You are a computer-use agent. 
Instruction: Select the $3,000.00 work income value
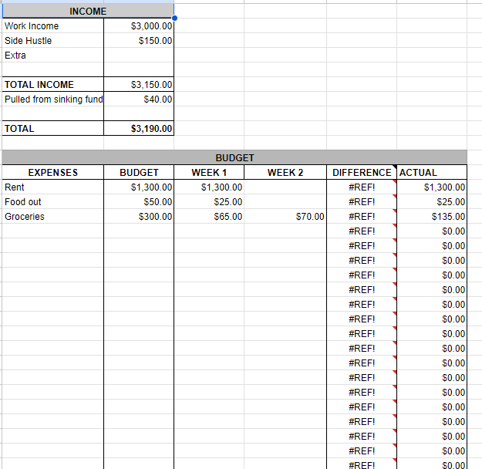coord(139,25)
